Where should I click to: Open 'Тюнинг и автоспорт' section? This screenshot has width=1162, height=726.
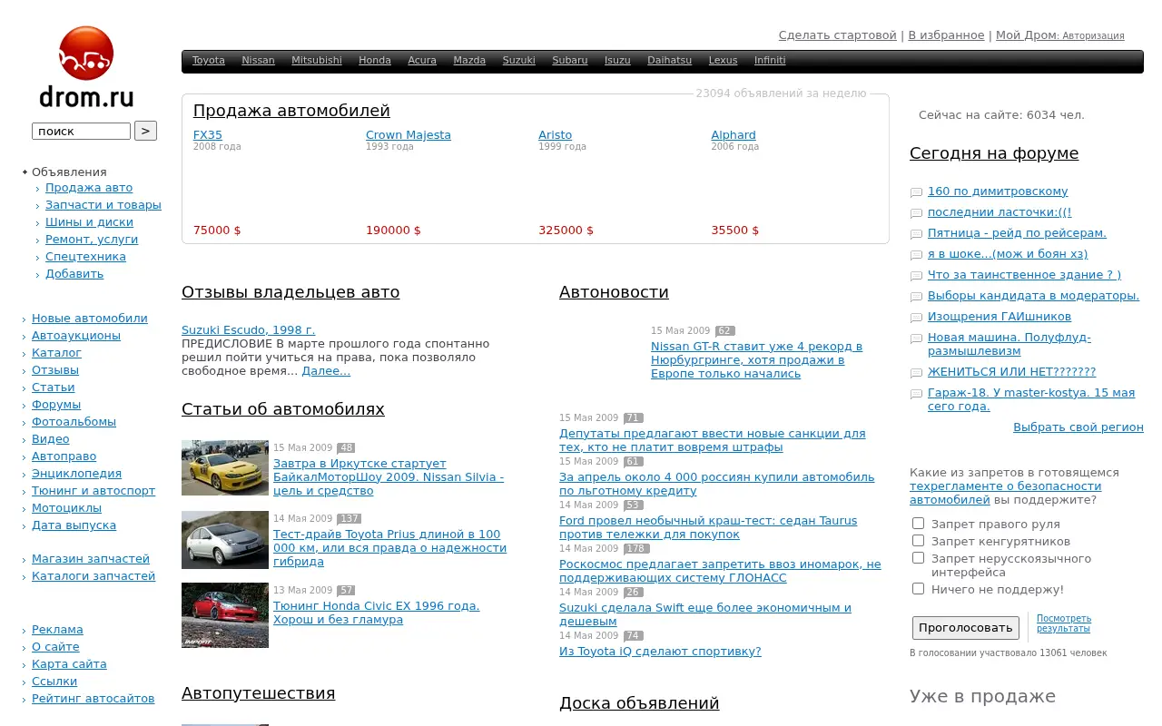[94, 491]
